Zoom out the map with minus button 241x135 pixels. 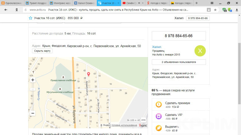click(33, 113)
